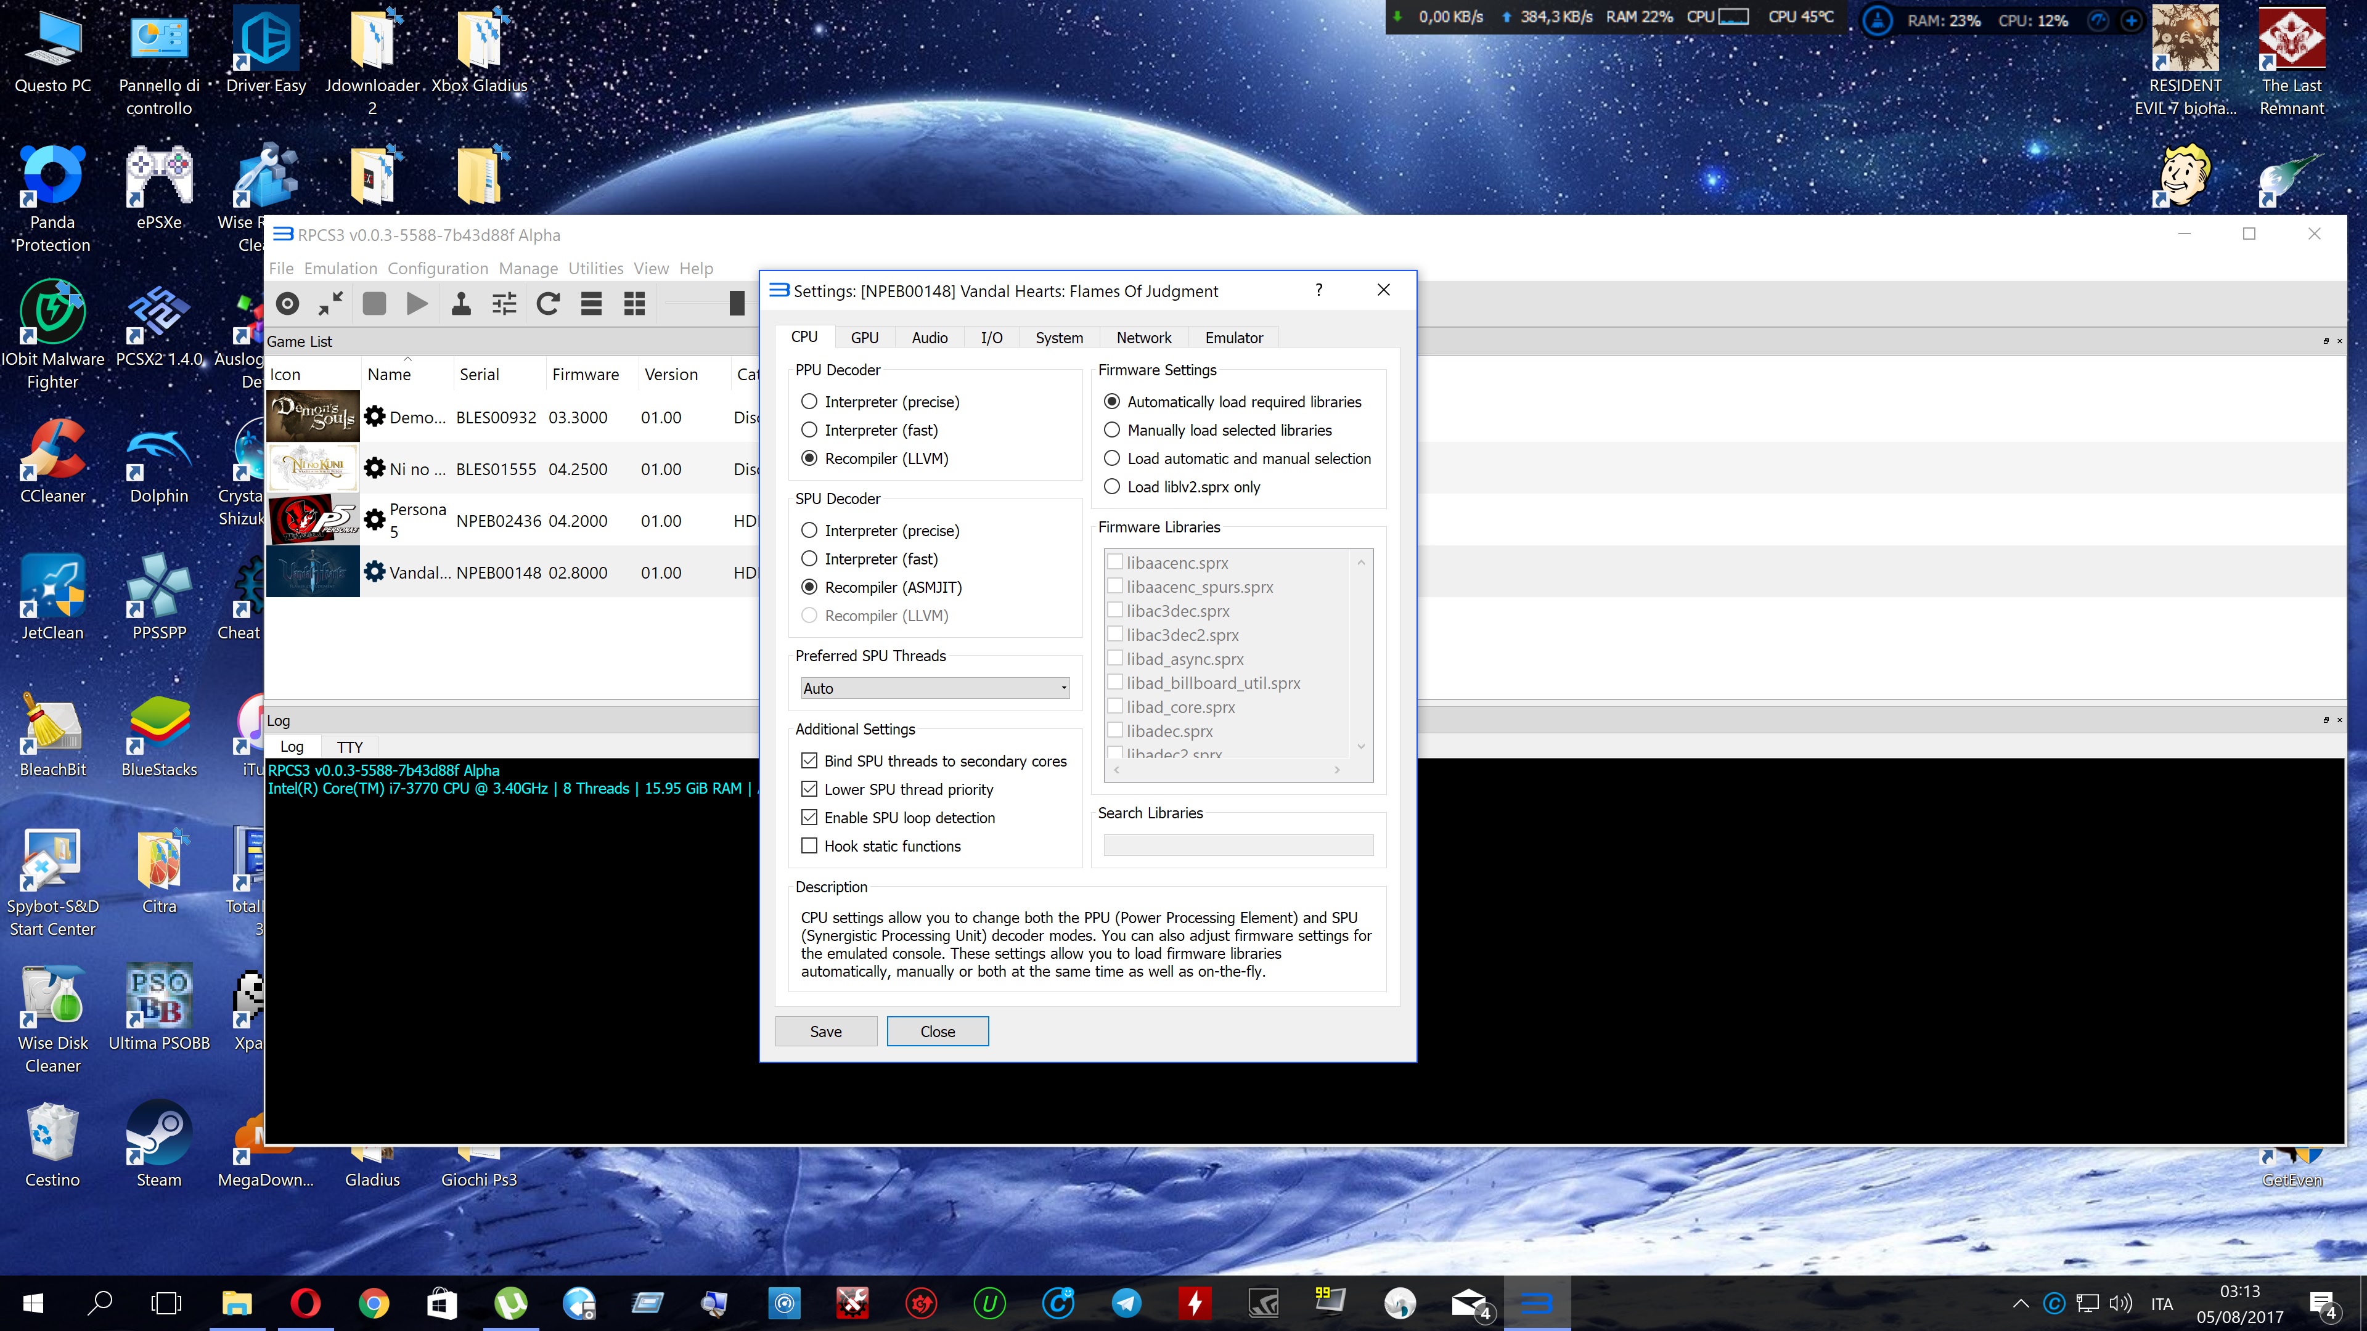The image size is (2367, 1331).
Task: Open the Utilities menu
Action: [x=595, y=268]
